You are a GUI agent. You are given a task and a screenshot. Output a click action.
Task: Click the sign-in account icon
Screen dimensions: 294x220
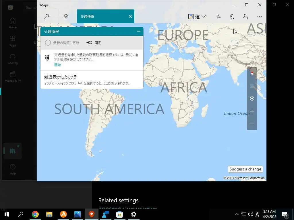click(246, 16)
